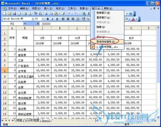Toggle Center alignment
161x127 pixels.
[68, 19]
